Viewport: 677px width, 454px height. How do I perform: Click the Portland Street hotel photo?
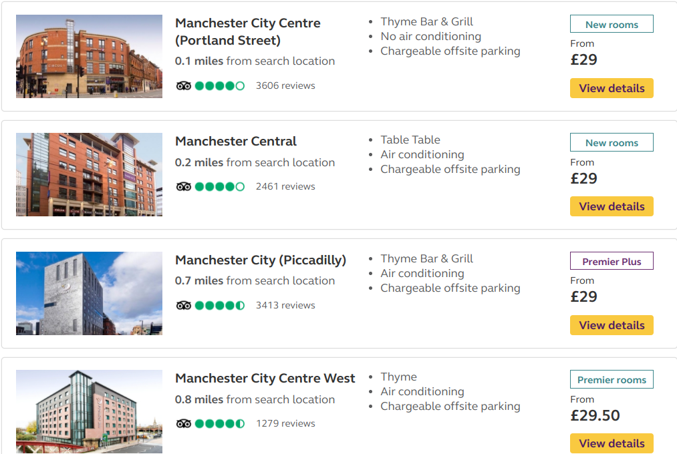pyautogui.click(x=89, y=57)
